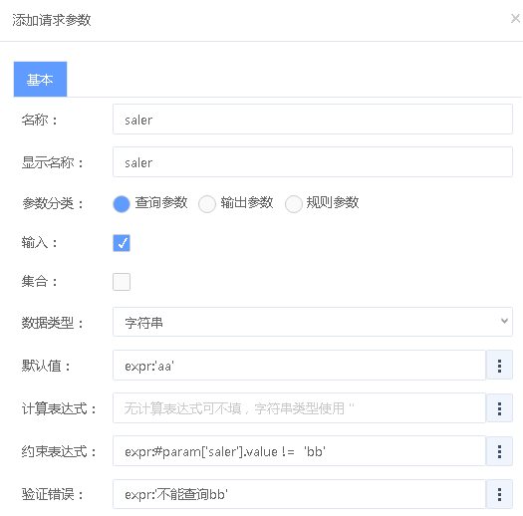Viewport: 523px width, 516px height.
Task: Uncheck the 输入 checkbox
Action: [x=122, y=243]
